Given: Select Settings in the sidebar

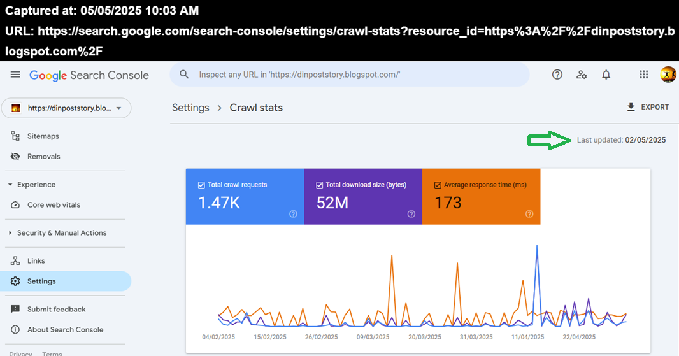Looking at the screenshot, I should point(66,281).
